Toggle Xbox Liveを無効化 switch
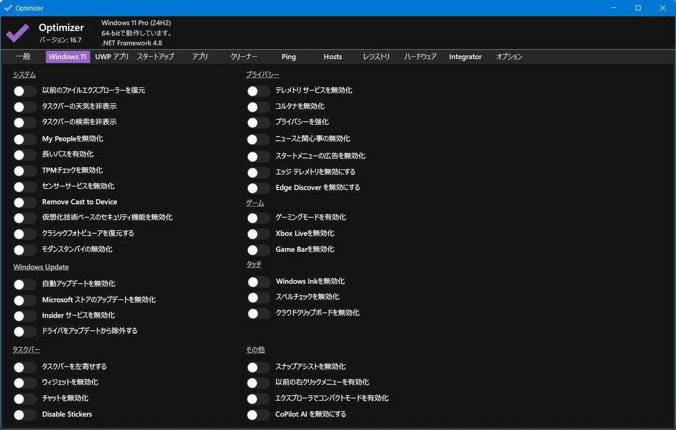The height and width of the screenshot is (430, 676). point(259,234)
